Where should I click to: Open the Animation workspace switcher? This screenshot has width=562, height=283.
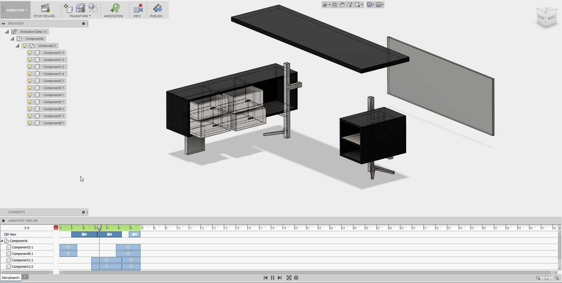[x=16, y=10]
